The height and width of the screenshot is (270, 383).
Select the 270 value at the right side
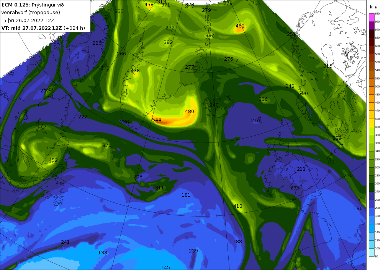click(x=348, y=176)
